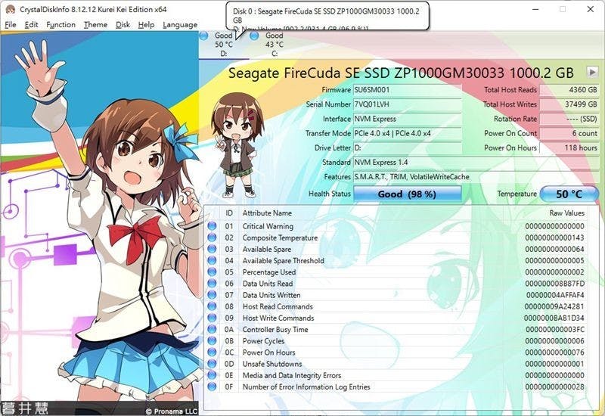Click status icon for Host Write Commands

coord(212,318)
